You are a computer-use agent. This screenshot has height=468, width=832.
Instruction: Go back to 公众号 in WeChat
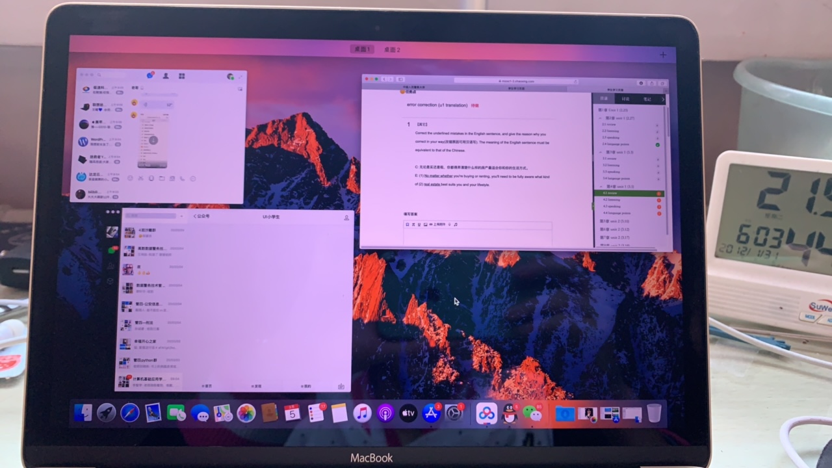click(x=201, y=216)
